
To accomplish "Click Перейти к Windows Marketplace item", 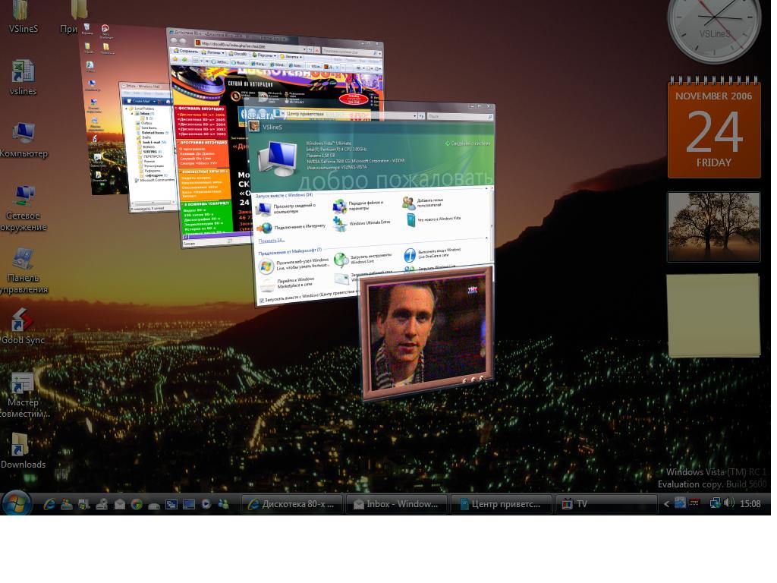I will coord(288,283).
